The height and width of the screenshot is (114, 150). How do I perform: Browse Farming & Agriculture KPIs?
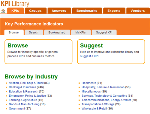pos(23,100)
